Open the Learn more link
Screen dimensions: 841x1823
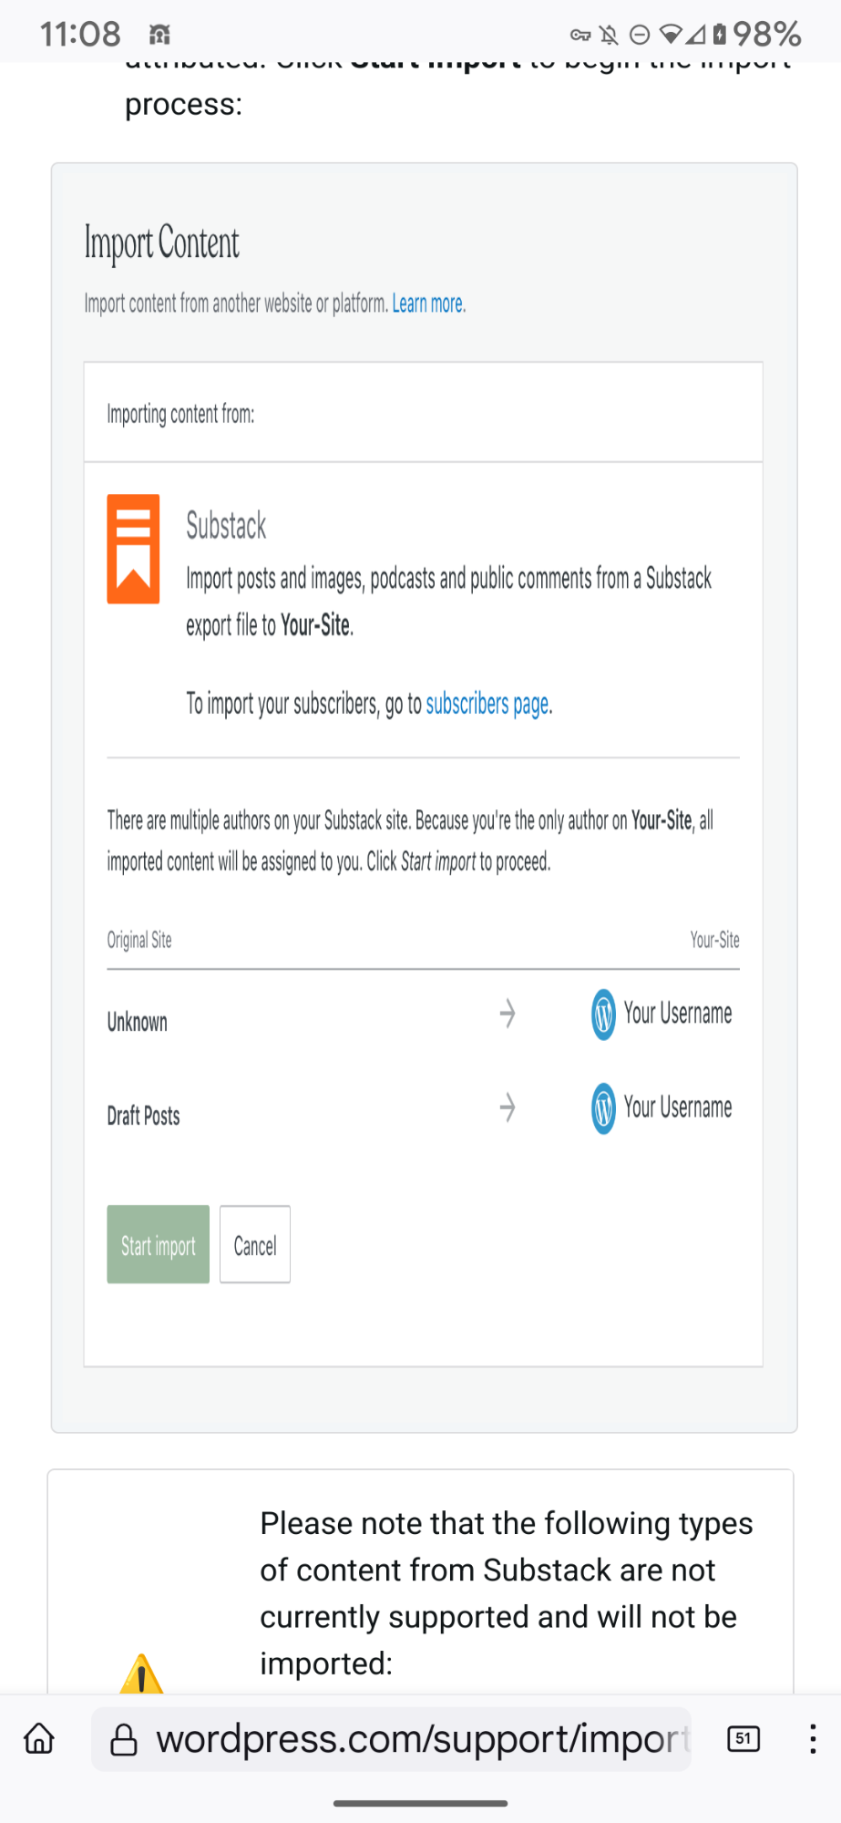coord(428,304)
